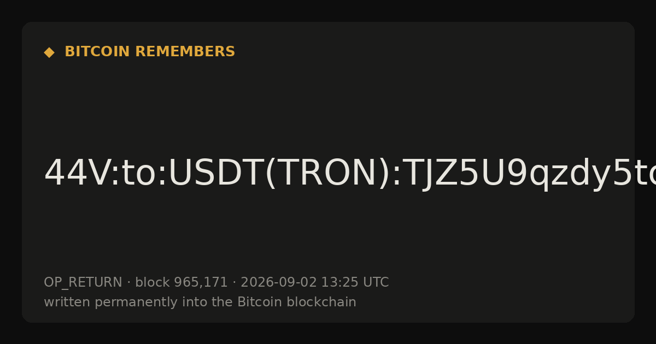This screenshot has height=344, width=656.
Task: Select the word REMEMBERS in the header
Action: 185,52
